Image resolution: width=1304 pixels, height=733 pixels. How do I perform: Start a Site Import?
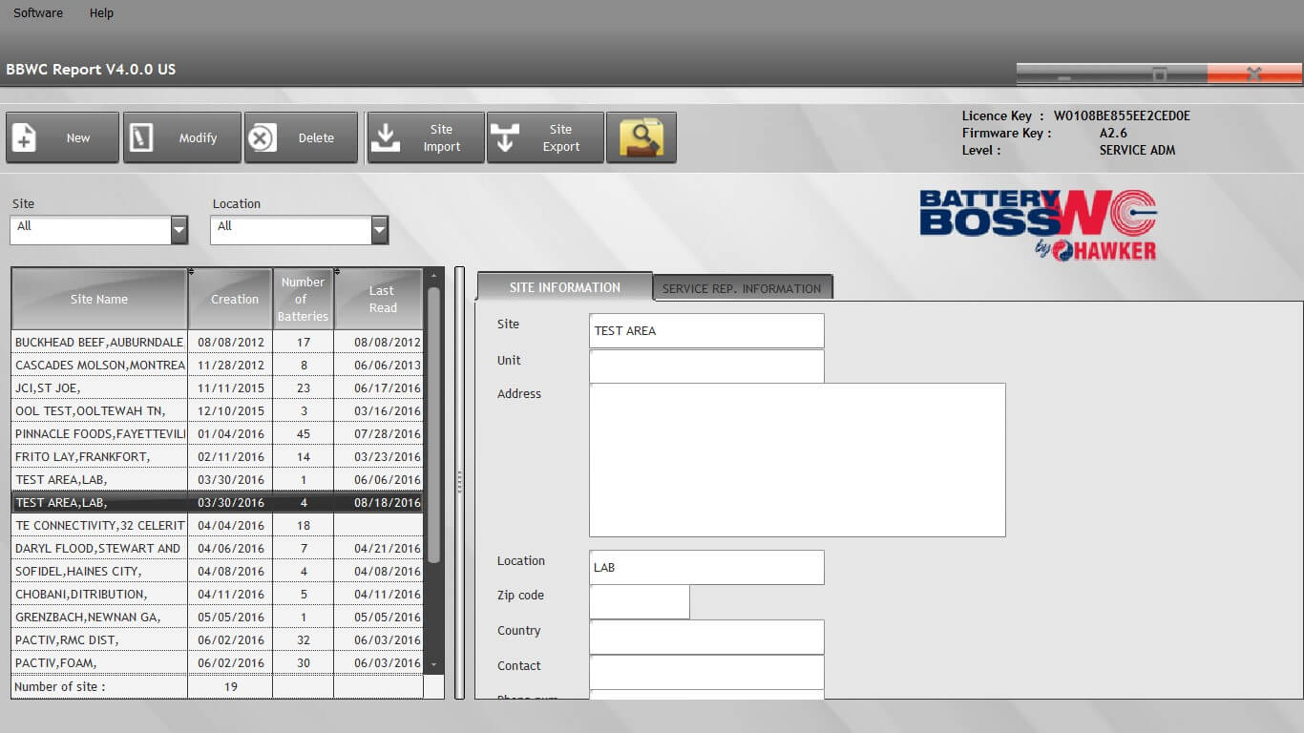pyautogui.click(x=425, y=137)
